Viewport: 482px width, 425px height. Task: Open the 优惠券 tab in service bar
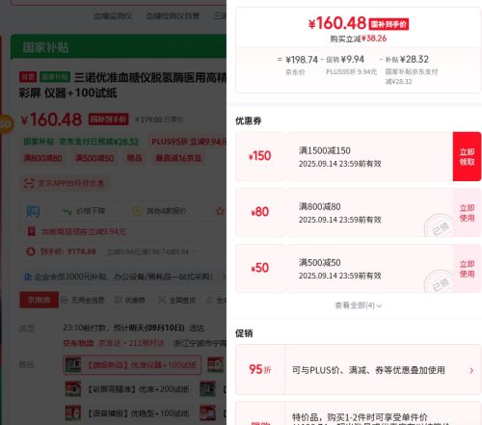[130, 300]
